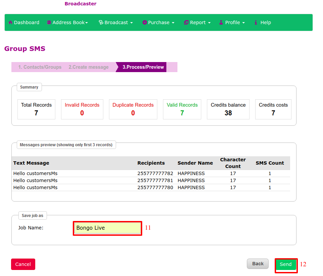Click the Profile person icon
This screenshot has height=276, width=323.
(x=221, y=22)
